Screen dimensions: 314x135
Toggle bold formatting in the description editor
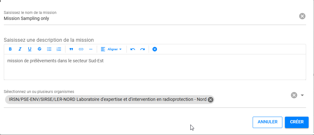10,49
